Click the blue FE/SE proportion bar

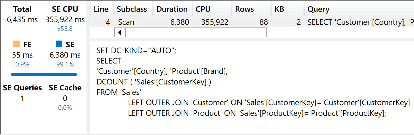tap(44, 74)
